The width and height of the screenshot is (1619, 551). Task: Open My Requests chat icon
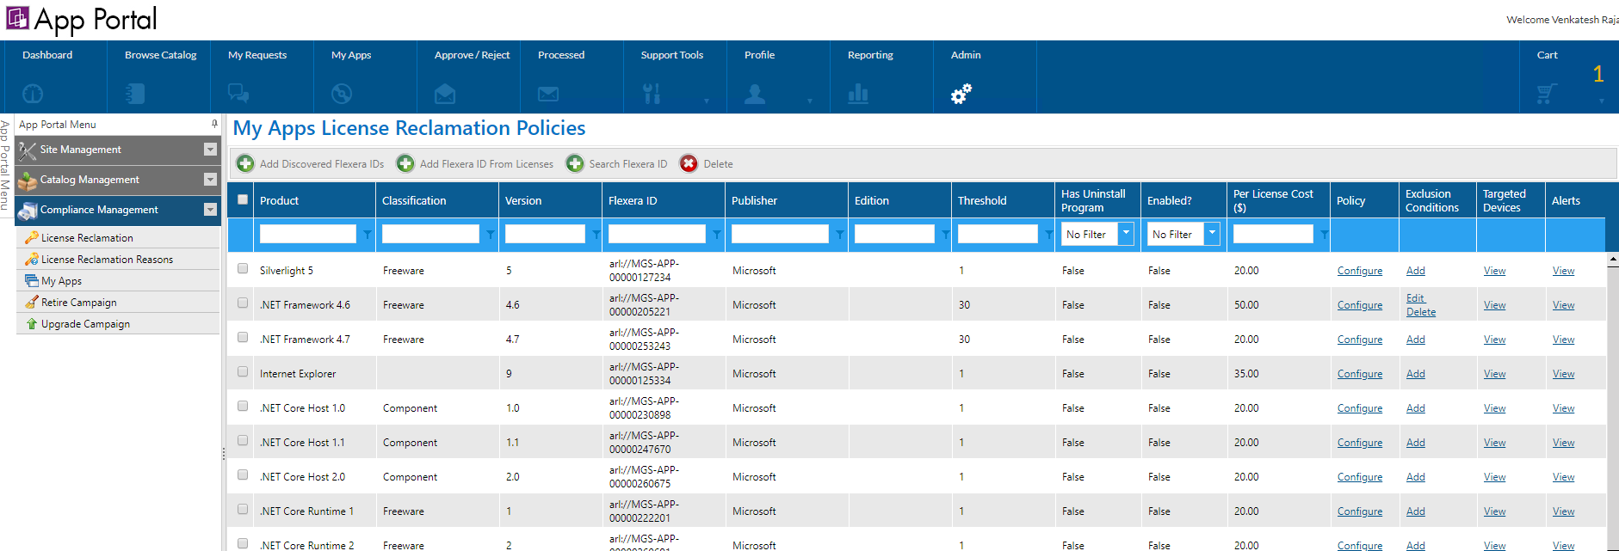coord(238,94)
